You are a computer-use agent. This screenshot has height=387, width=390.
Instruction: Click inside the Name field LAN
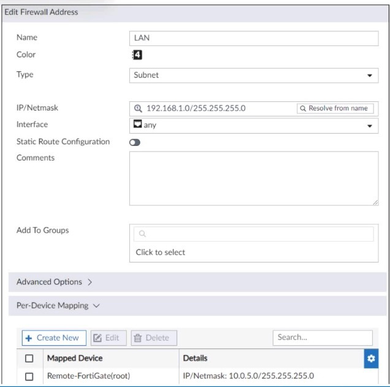click(254, 38)
